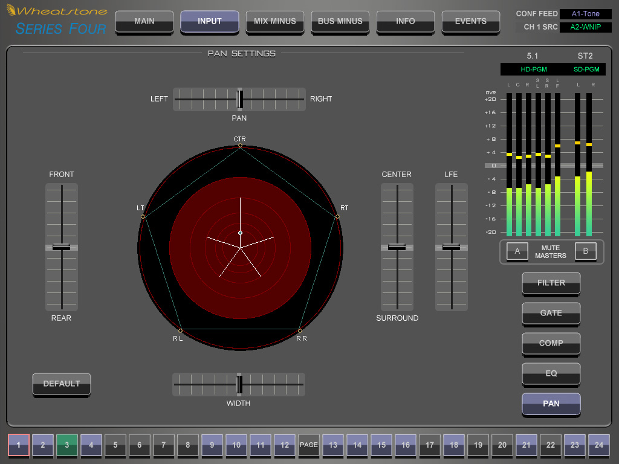The height and width of the screenshot is (464, 619).
Task: Click the LT speaker node on pan display
Action: 143,217
